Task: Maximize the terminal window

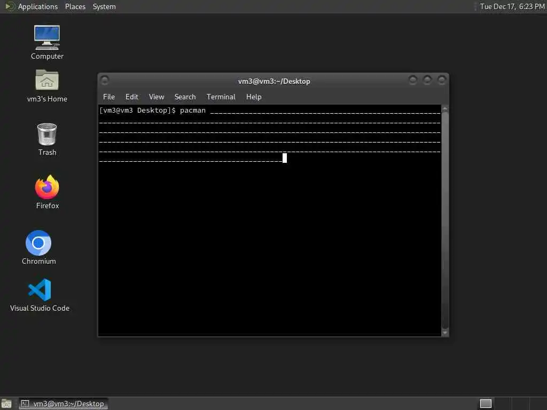Action: click(x=427, y=80)
